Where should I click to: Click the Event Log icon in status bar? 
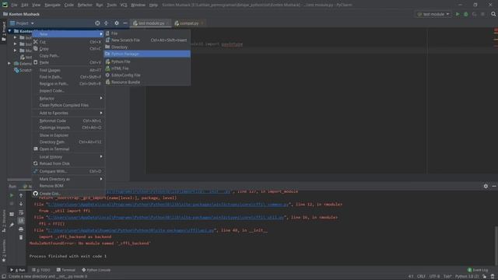470,270
